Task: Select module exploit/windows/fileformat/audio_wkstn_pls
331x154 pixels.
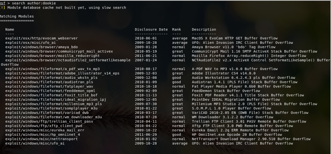Action: tap(52, 78)
